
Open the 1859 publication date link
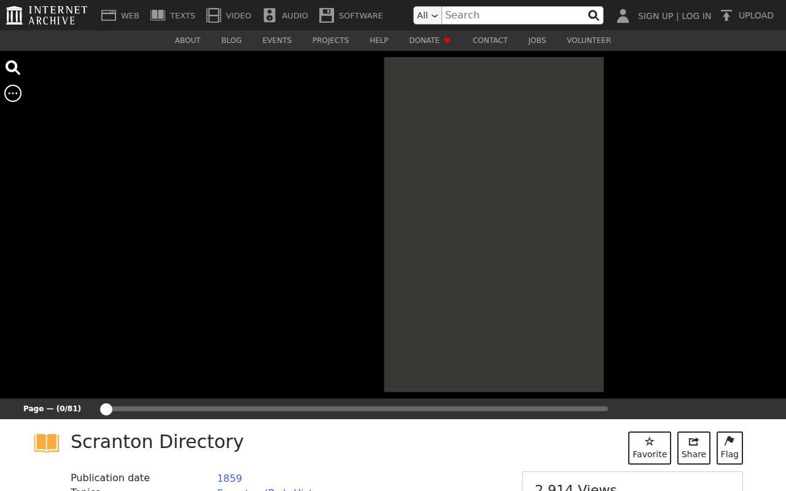[x=230, y=478]
